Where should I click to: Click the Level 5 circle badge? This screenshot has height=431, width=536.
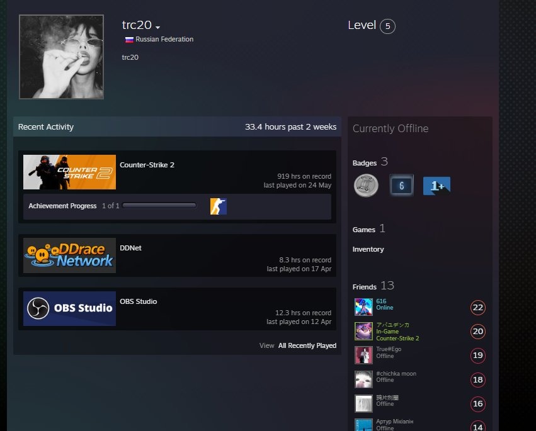(387, 26)
